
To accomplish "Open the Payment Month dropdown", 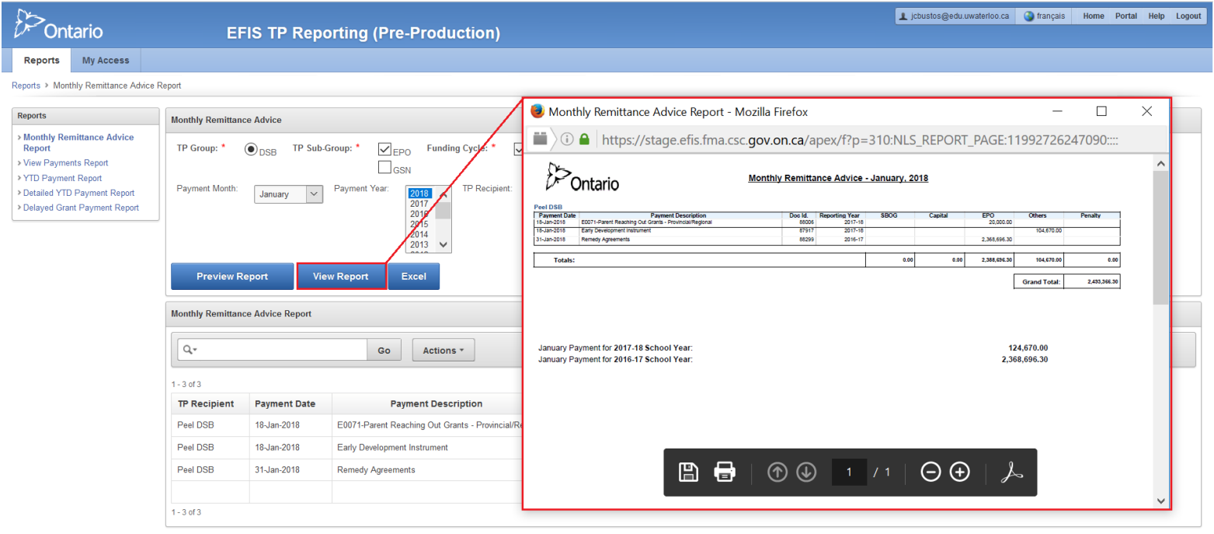I will pyautogui.click(x=288, y=194).
